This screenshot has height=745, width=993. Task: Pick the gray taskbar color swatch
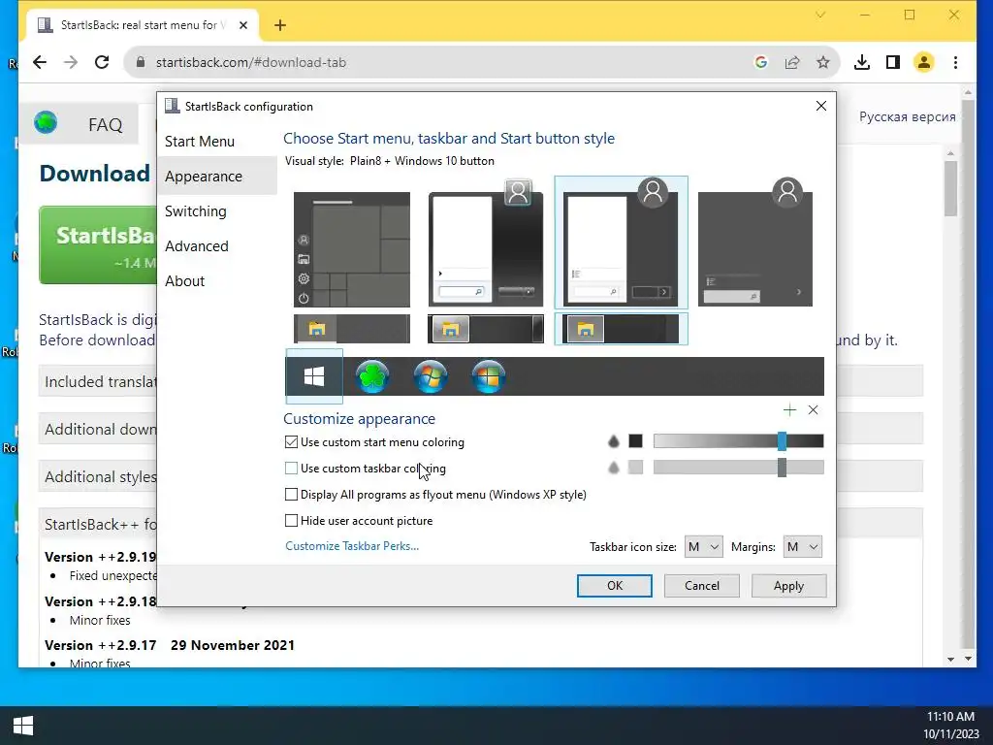(635, 468)
